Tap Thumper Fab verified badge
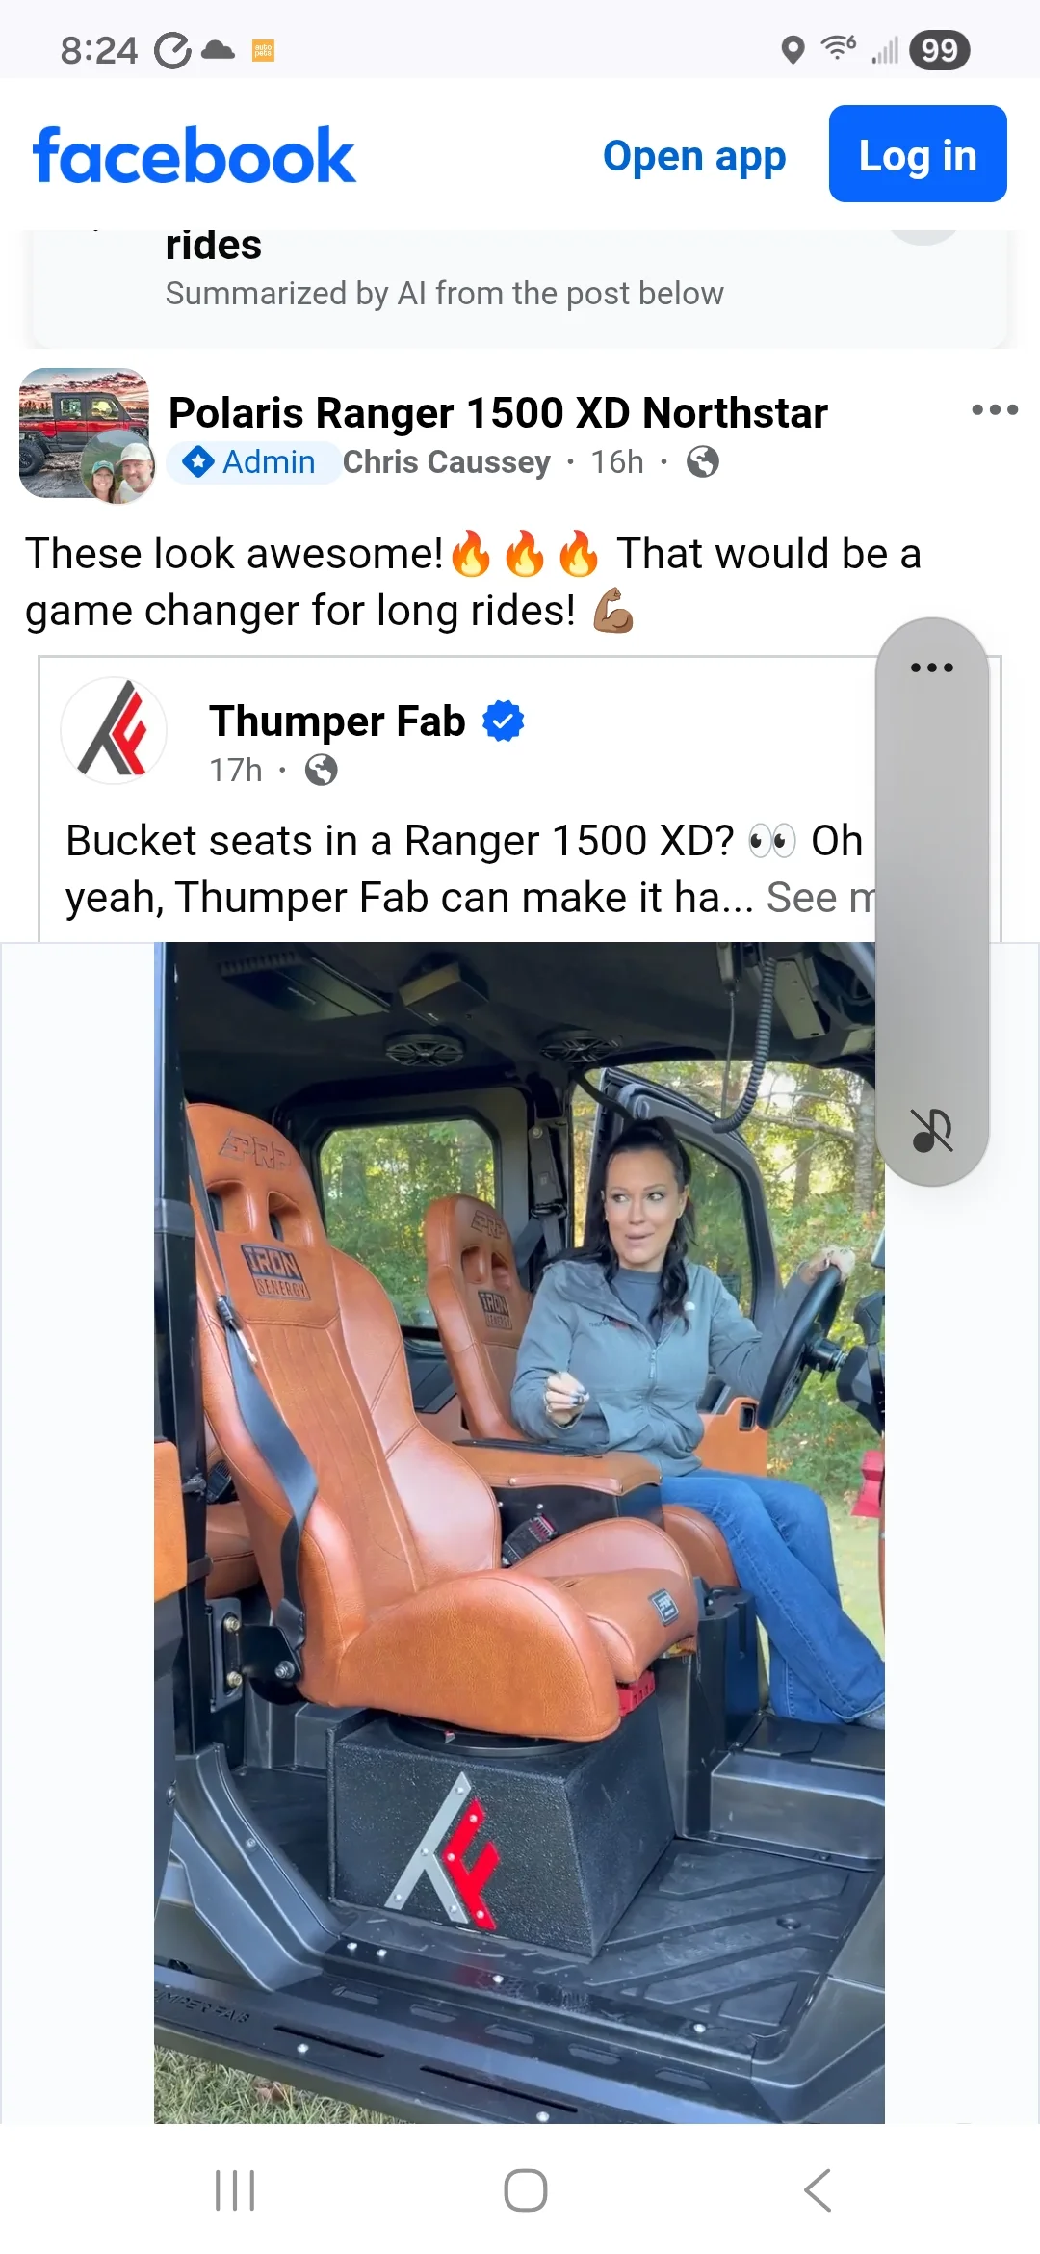The width and height of the screenshot is (1040, 2254). click(x=503, y=721)
